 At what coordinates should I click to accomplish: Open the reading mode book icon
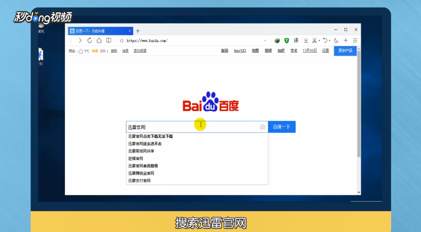109,40
